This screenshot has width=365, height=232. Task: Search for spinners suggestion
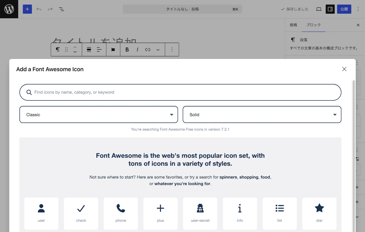pos(228,177)
